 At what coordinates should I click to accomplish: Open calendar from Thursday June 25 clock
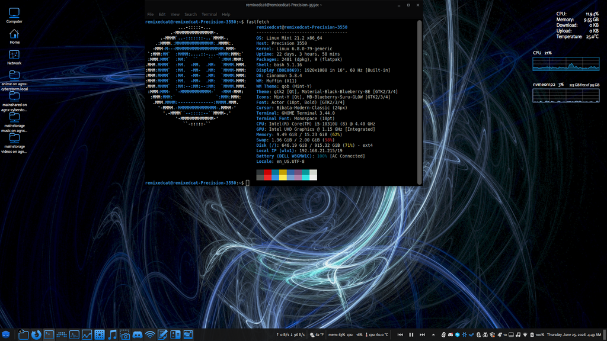574,334
